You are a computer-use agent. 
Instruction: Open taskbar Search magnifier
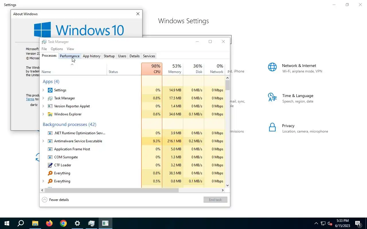point(21,223)
